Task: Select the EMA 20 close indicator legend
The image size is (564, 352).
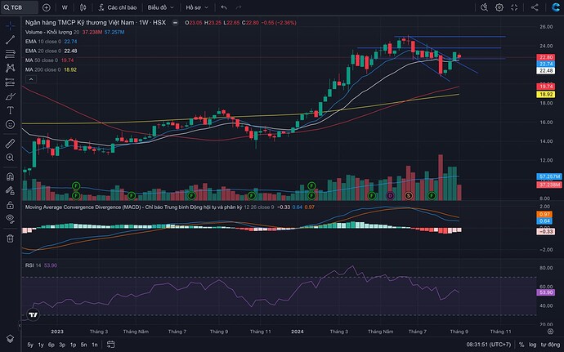Action: coord(43,51)
